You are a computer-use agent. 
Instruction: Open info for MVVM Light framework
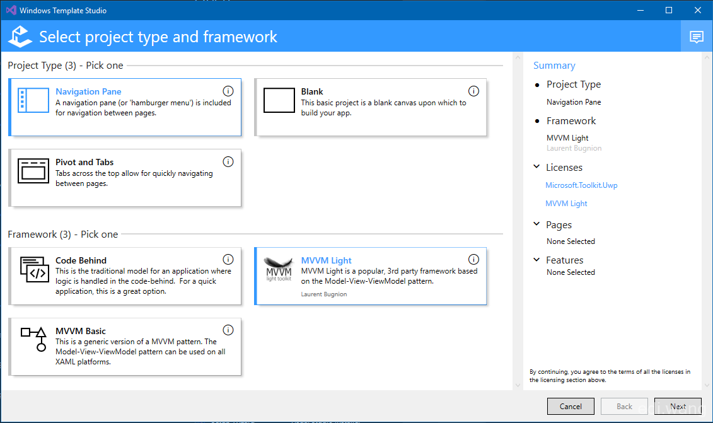click(473, 259)
